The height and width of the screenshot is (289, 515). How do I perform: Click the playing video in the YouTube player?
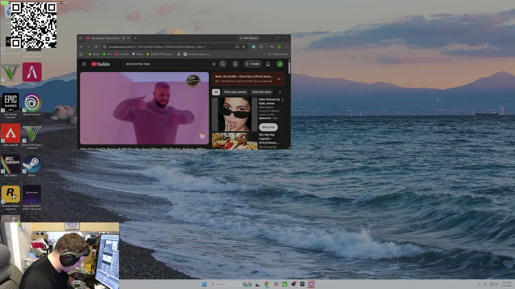click(x=144, y=108)
